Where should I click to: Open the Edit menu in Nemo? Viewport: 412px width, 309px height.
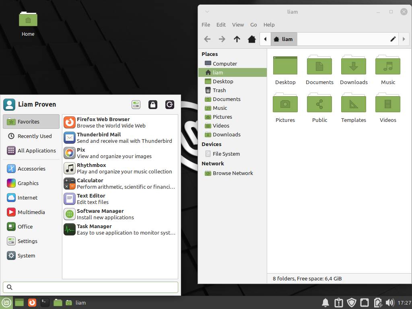221,25
